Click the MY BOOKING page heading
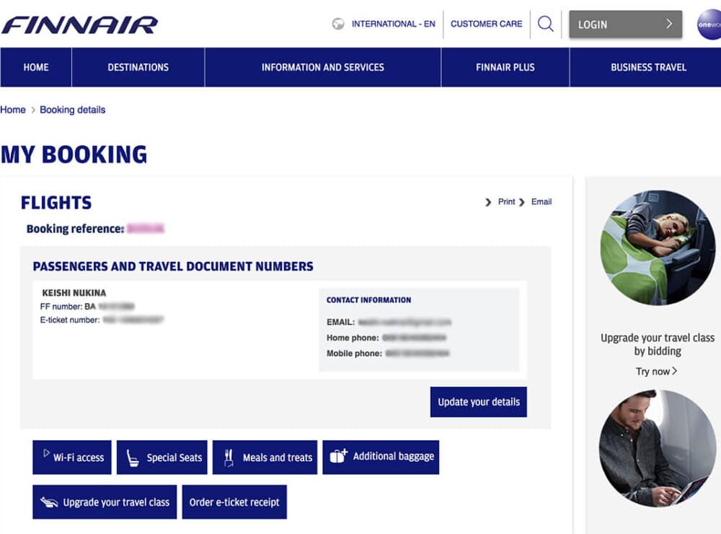Image resolution: width=721 pixels, height=534 pixels. coord(74,154)
